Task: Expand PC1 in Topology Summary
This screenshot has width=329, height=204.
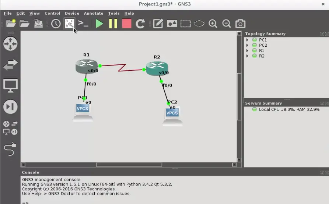Action: tap(247, 40)
